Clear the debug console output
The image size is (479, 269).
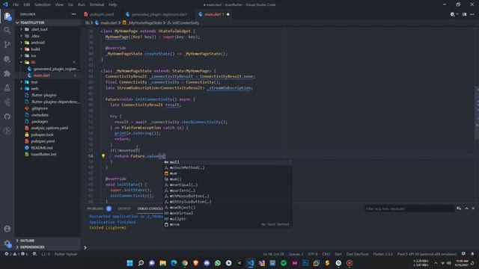click(x=459, y=208)
